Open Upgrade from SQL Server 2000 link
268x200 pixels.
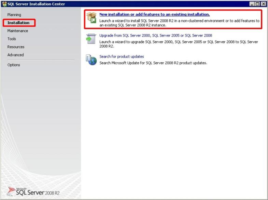pyautogui.click(x=156, y=35)
